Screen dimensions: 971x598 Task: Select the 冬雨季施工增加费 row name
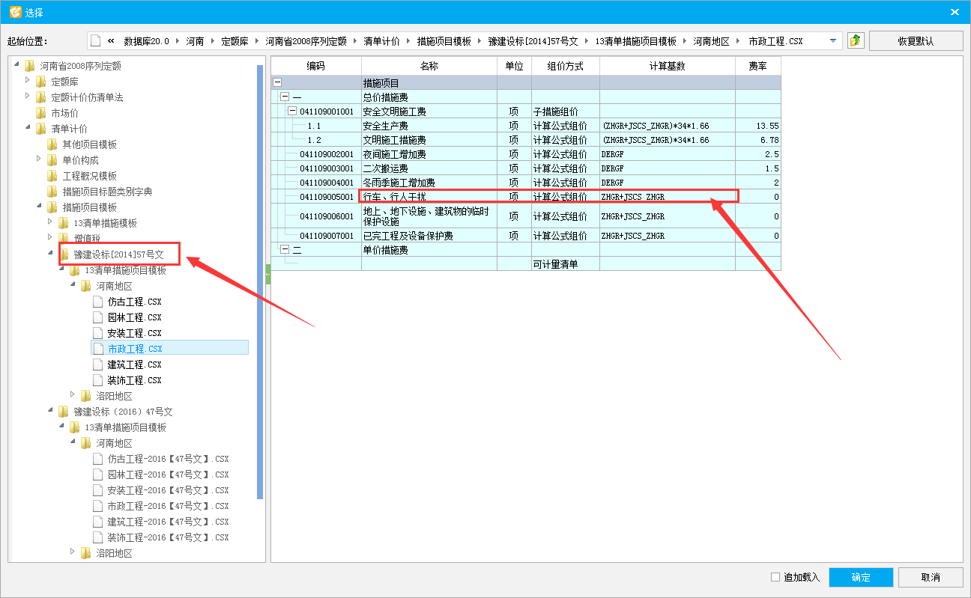(x=399, y=183)
